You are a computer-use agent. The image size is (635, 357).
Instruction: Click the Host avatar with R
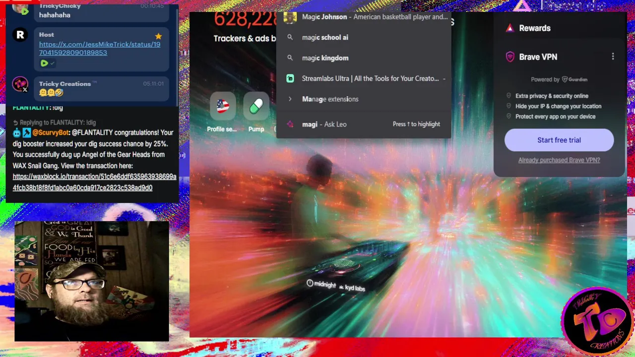[x=20, y=35]
